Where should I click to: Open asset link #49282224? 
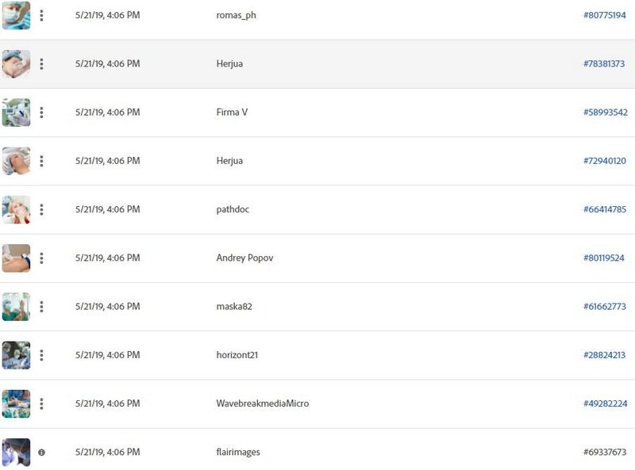click(605, 403)
